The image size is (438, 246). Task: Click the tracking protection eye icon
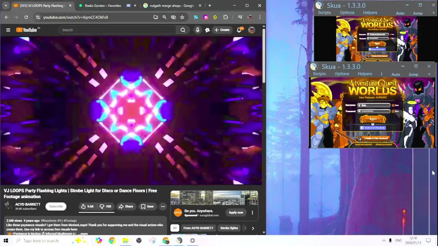[173, 17]
